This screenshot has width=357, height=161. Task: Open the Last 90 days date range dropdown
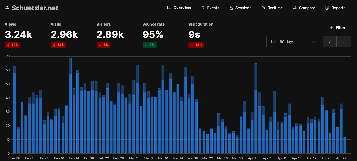(293, 42)
